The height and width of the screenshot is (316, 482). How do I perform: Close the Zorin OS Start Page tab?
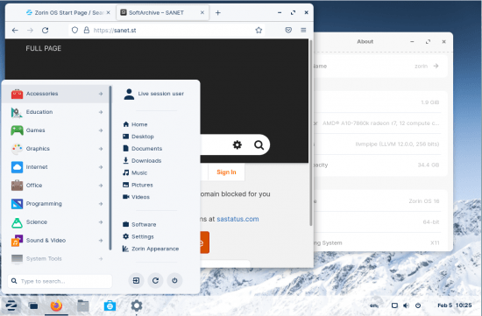coord(108,12)
